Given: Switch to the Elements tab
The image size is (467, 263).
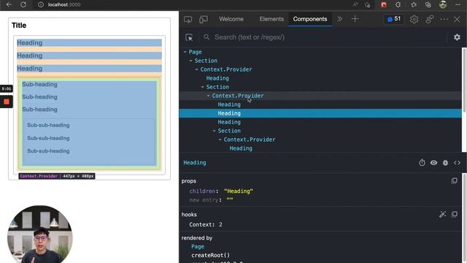Looking at the screenshot, I should click(x=271, y=19).
